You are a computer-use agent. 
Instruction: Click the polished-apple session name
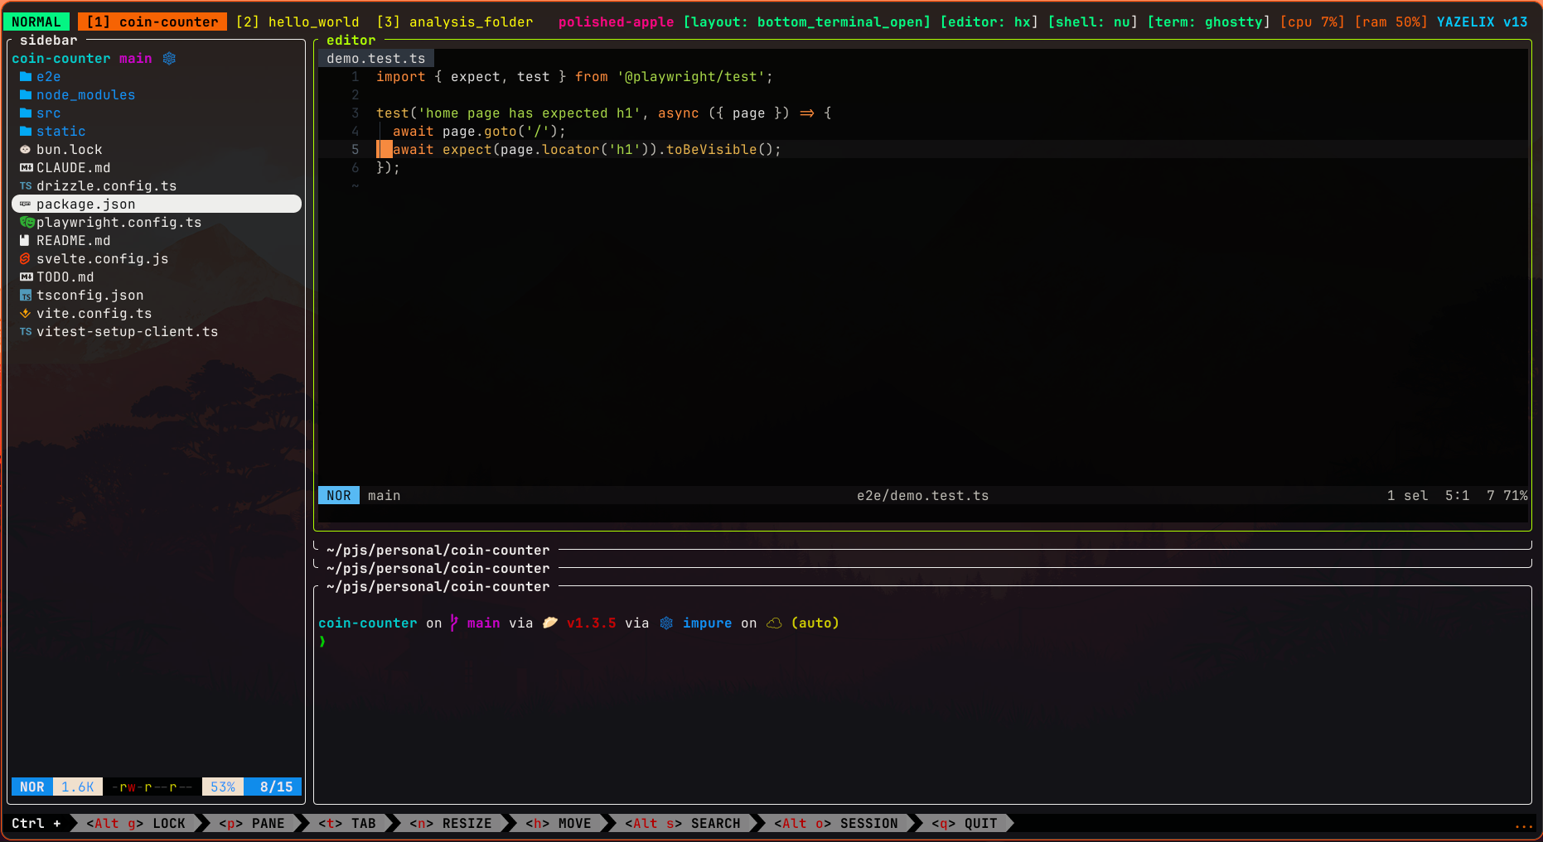(616, 22)
